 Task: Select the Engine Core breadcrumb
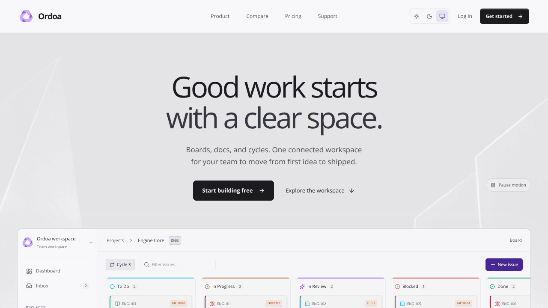(151, 240)
